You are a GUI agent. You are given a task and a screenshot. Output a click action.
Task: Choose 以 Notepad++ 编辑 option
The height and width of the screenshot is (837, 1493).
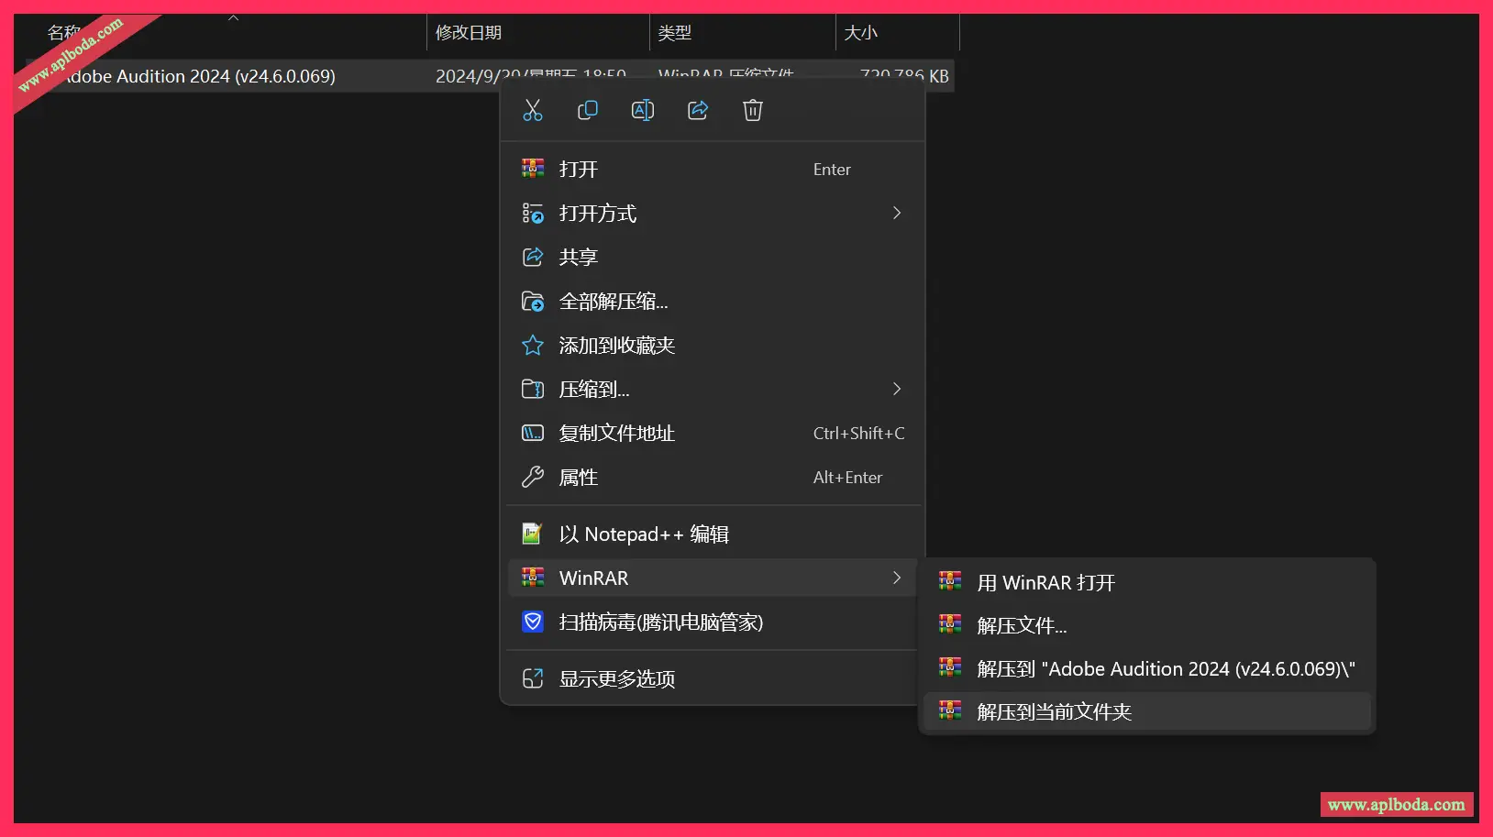click(643, 534)
